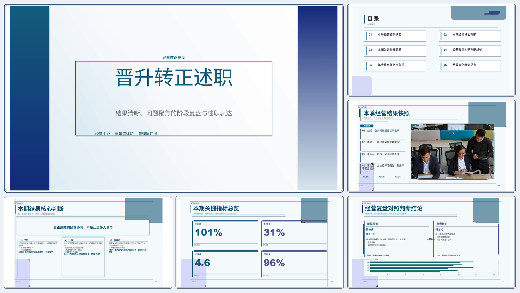
Task: Click the office meeting photo in the snapshot slide
Action: click(453, 151)
